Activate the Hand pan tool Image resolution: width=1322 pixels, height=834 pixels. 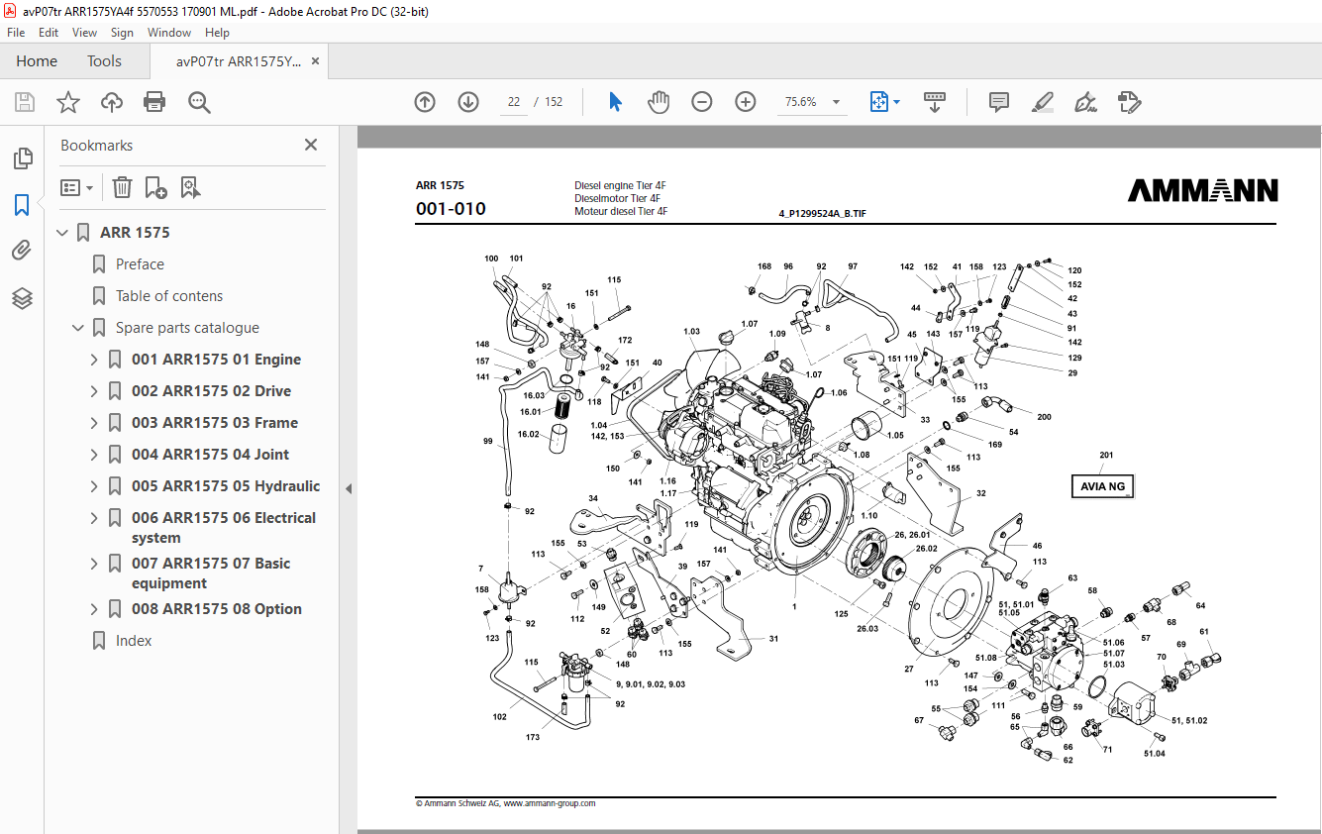(x=659, y=102)
